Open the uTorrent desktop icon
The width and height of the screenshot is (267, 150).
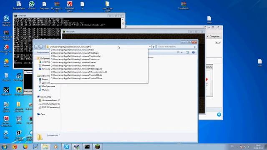pos(32,5)
